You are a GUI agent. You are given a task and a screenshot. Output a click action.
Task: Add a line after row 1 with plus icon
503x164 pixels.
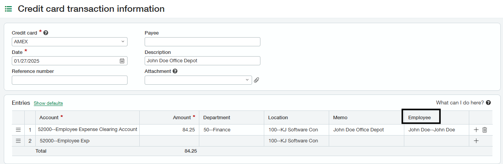(476, 130)
